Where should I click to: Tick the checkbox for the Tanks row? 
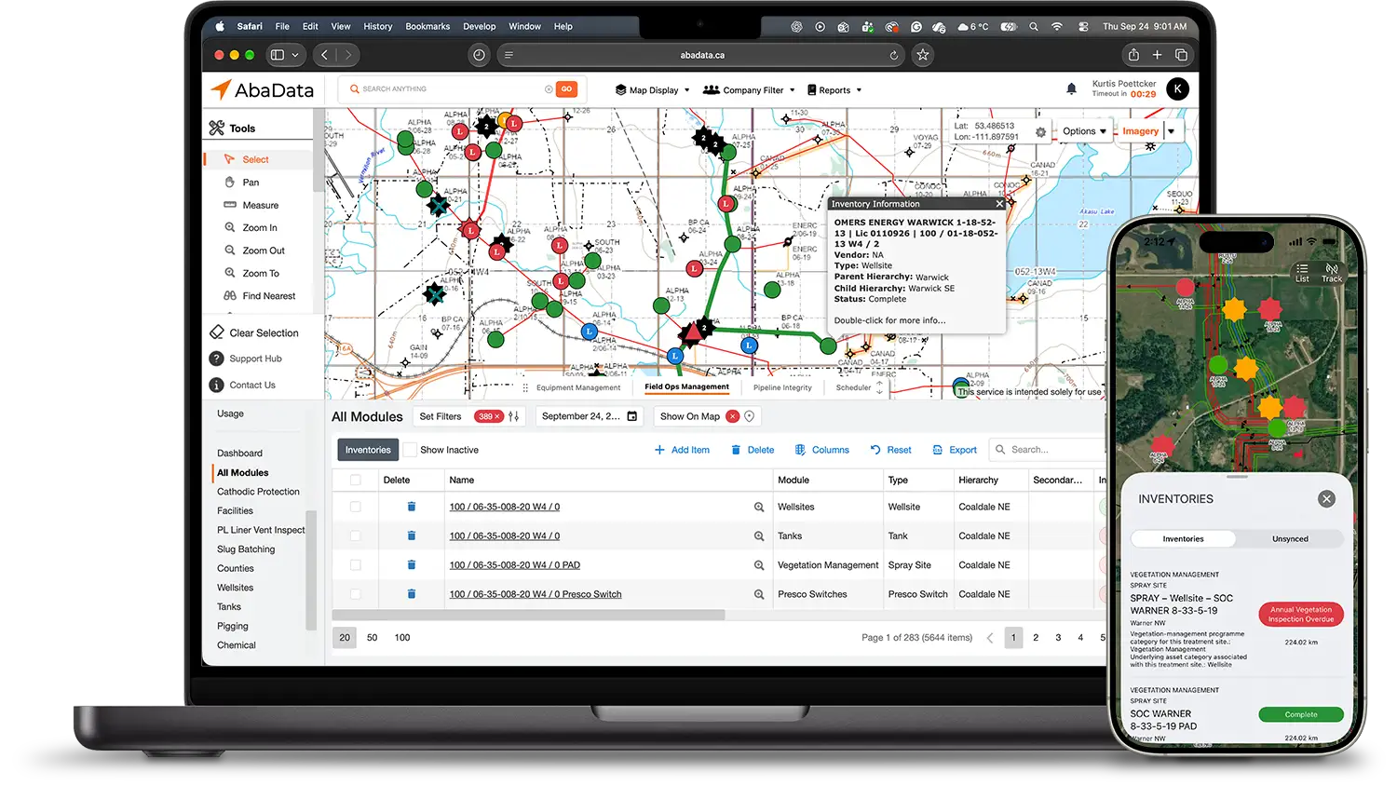355,535
